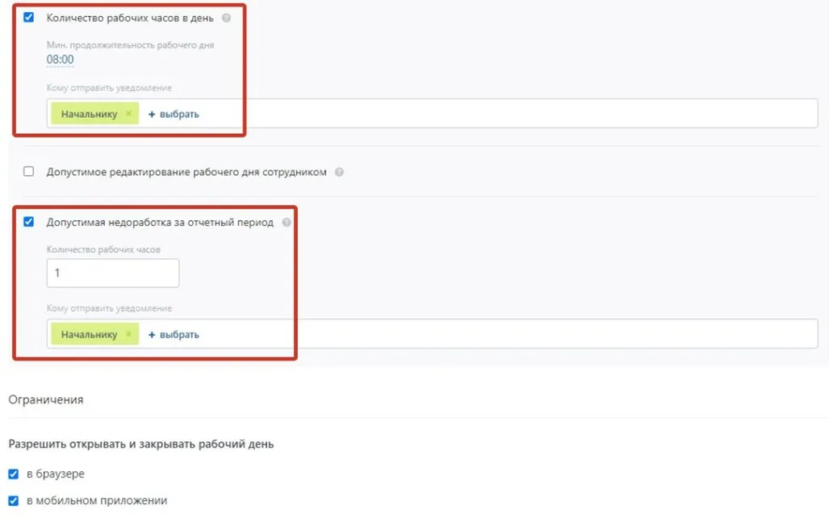The height and width of the screenshot is (518, 829).
Task: Select the Начальнику tag in недоработка recipients
Action: pos(89,334)
